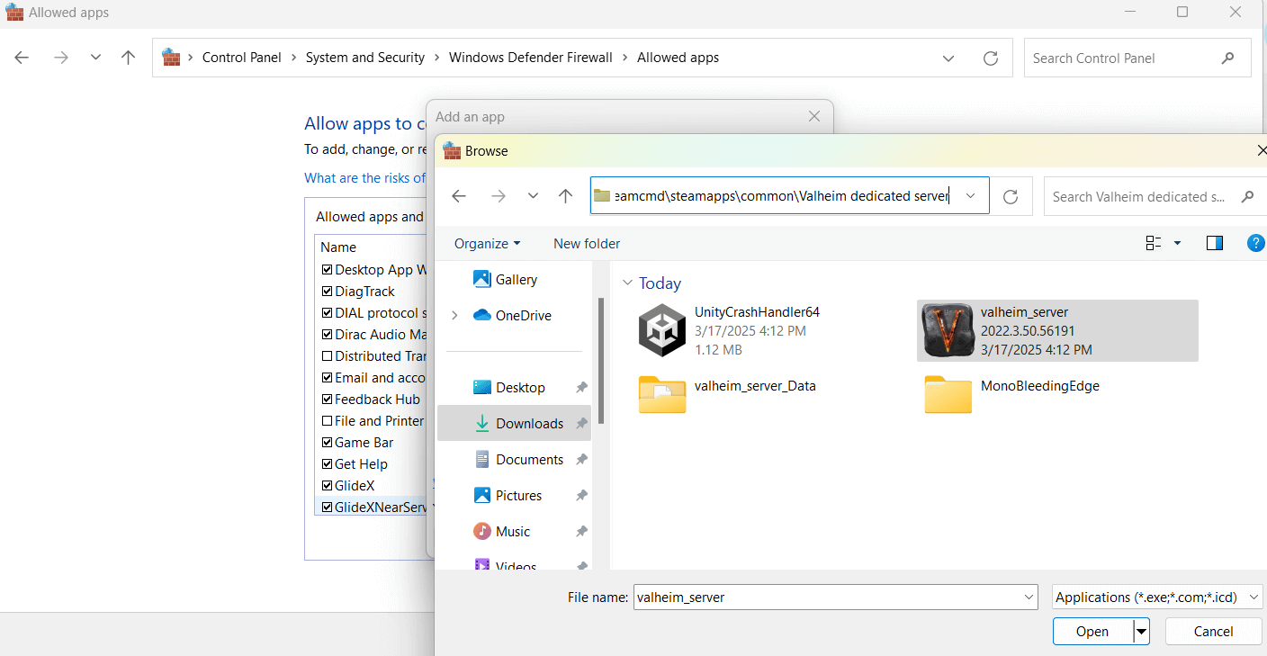
Task: Open the Organize menu
Action: point(487,243)
